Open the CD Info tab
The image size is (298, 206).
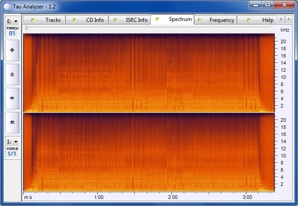[x=90, y=20]
